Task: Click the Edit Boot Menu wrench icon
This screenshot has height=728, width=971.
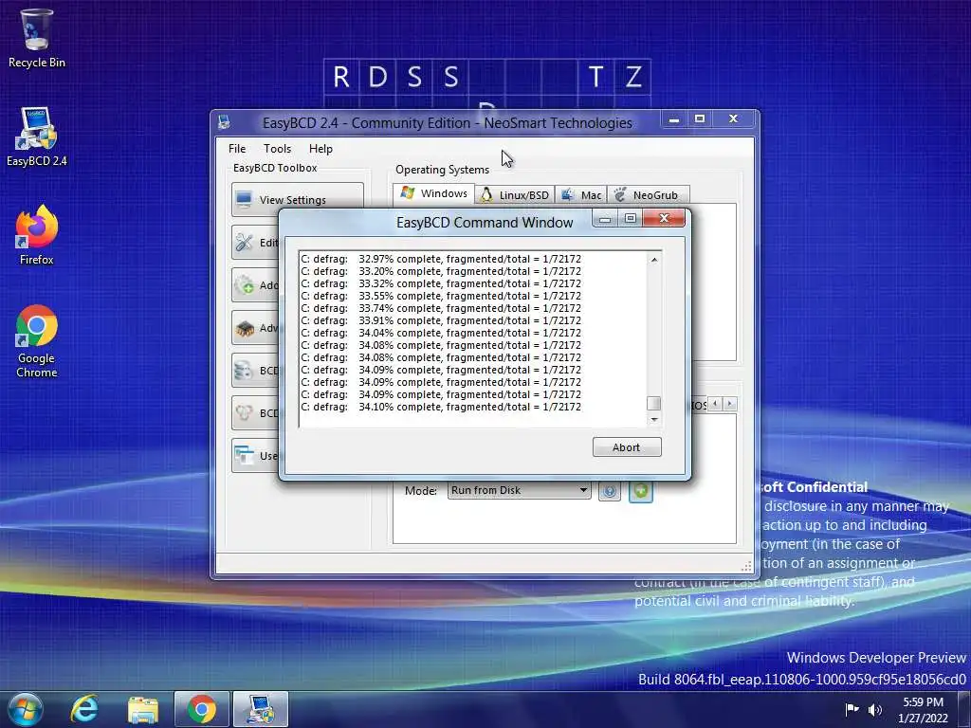Action: 245,242
